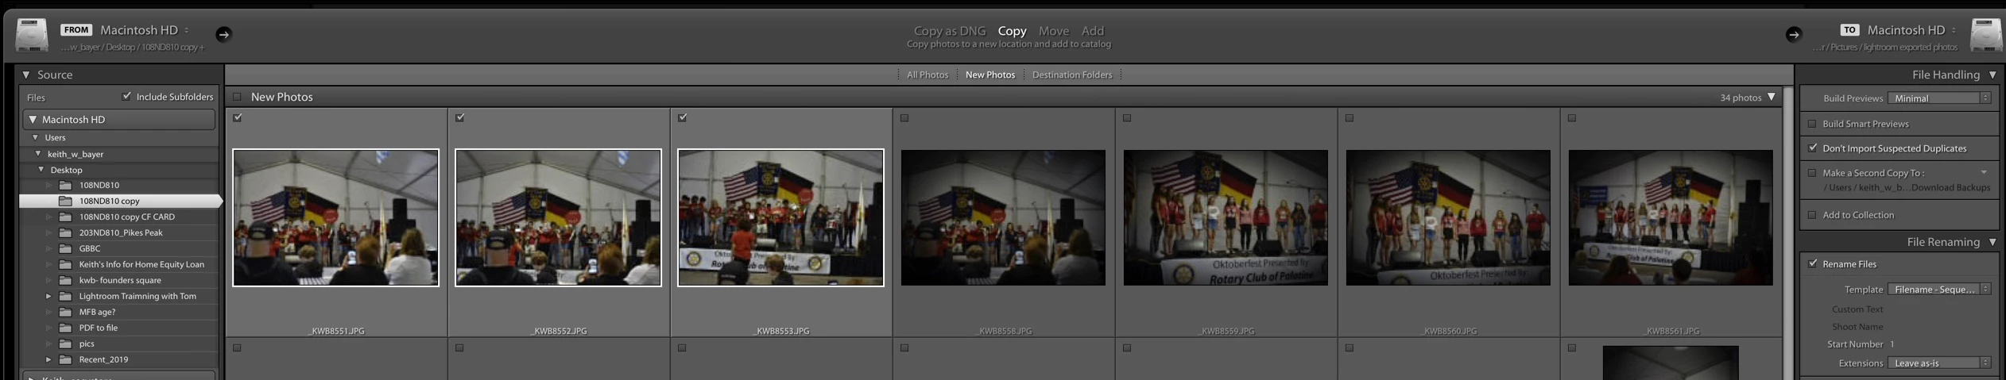This screenshot has height=380, width=2006.
Task: Choose Add import mode
Action: pos(1093,31)
